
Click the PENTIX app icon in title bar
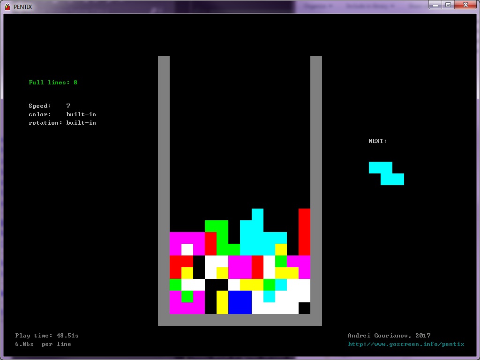[7, 6]
